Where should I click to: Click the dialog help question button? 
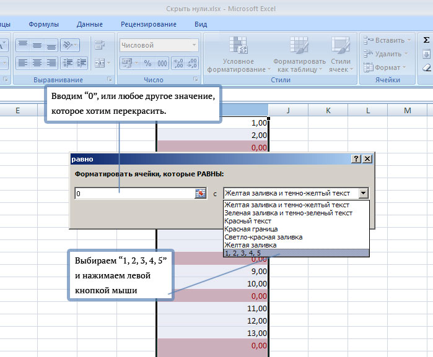tap(356, 158)
